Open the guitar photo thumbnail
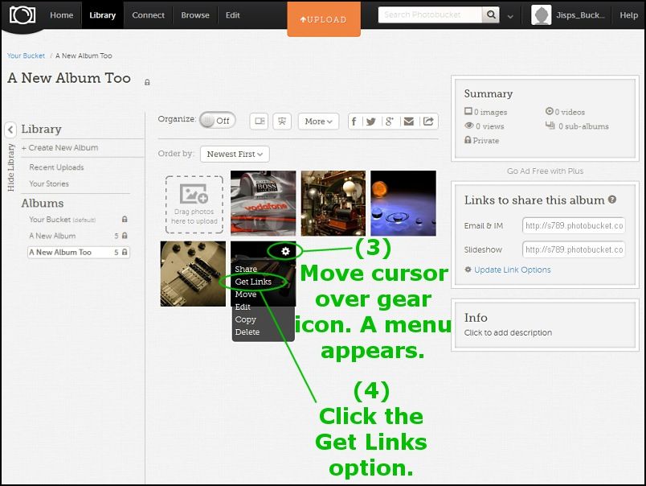Viewport: 646px width, 486px height. [193, 274]
